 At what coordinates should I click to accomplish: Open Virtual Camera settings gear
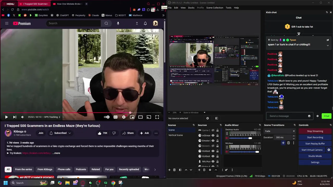tap(329, 150)
